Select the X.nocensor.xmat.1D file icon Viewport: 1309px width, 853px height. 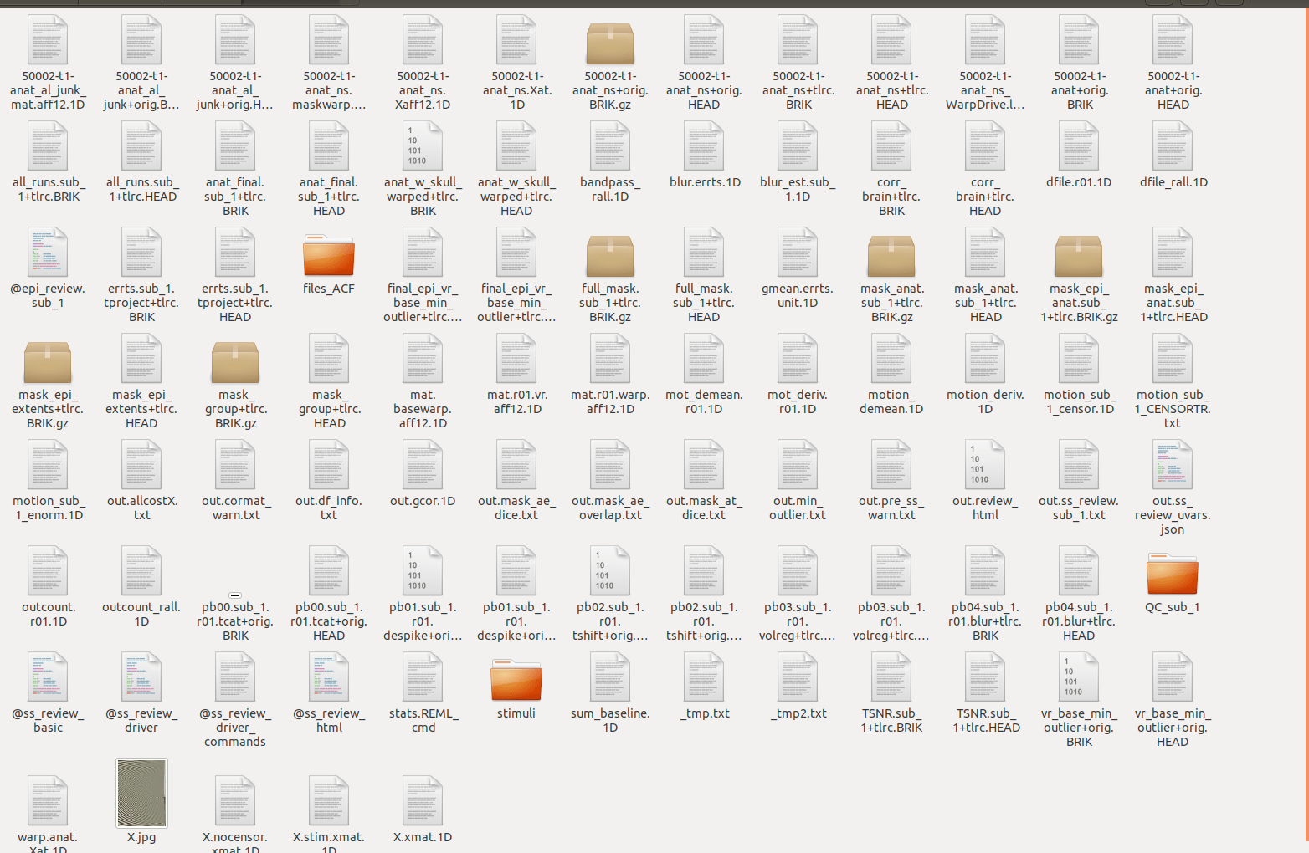[235, 800]
